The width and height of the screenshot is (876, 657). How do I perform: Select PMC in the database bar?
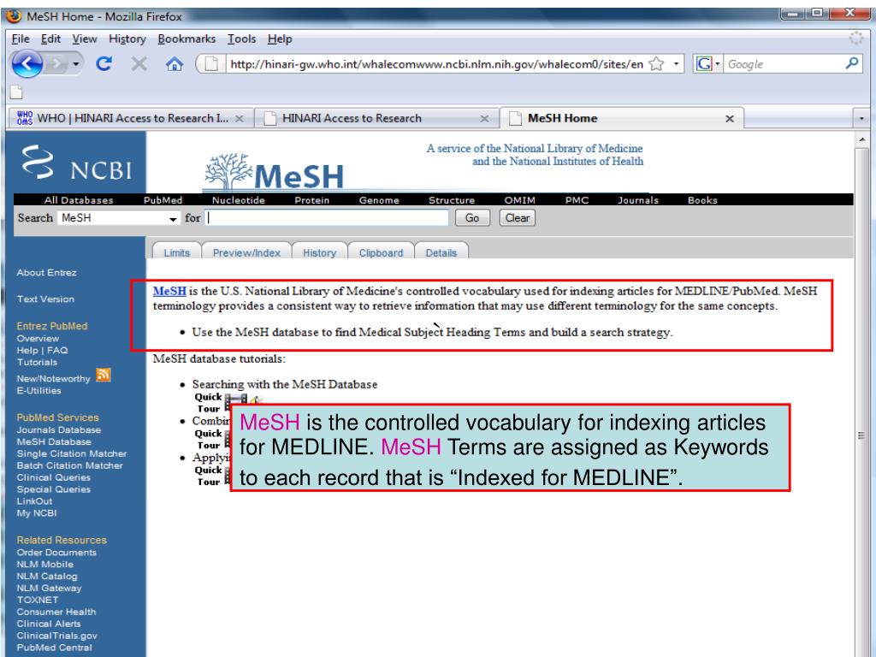[x=577, y=200]
